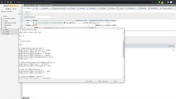
Task: Click the green extension icon in browser toolbar
Action: pyautogui.click(x=159, y=2)
